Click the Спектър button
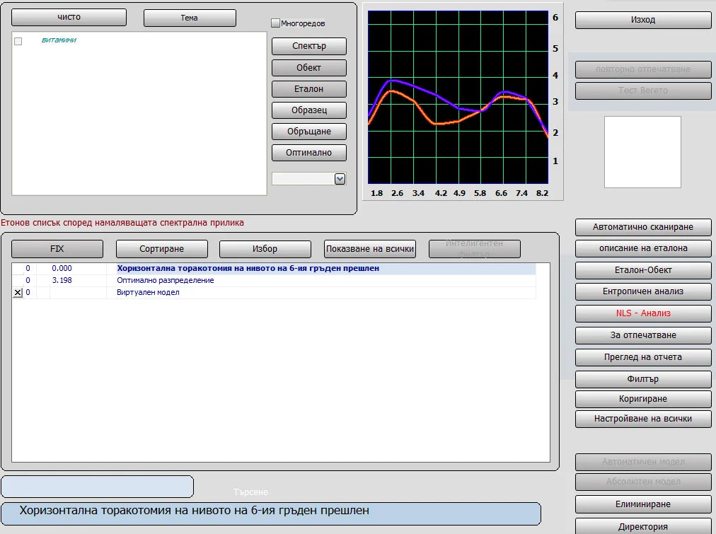The image size is (716, 534). tap(309, 46)
